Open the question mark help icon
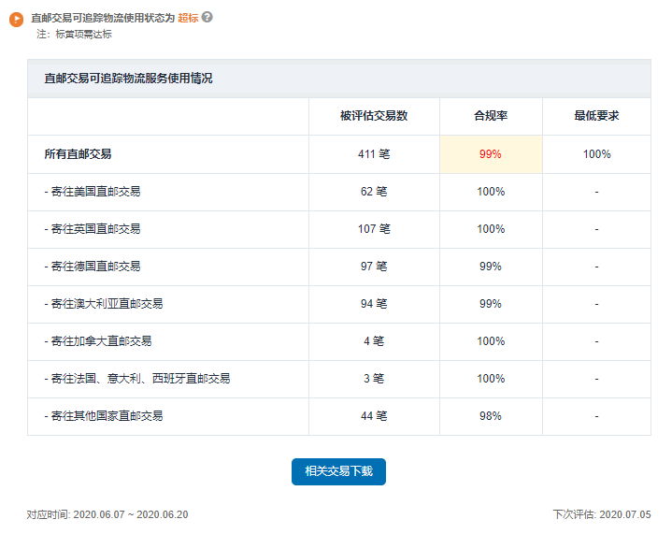Image resolution: width=672 pixels, height=534 pixels. point(207,17)
